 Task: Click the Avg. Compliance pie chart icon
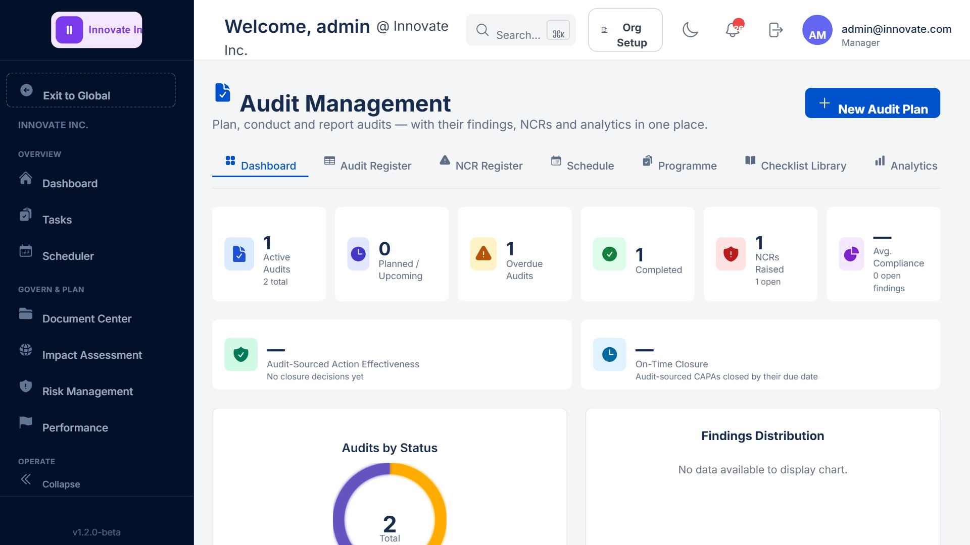[851, 254]
